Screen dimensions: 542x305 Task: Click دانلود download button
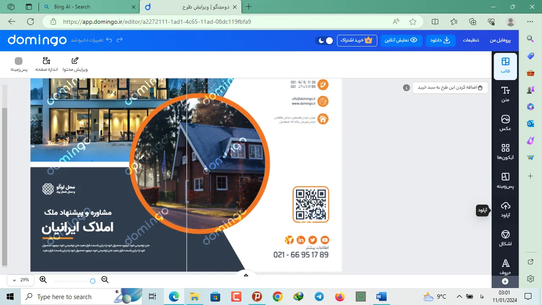(441, 40)
